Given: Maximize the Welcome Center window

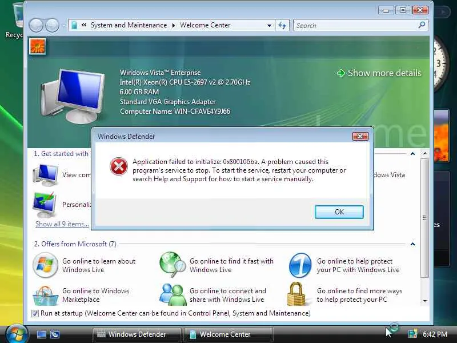Looking at the screenshot, I should click(403, 10).
